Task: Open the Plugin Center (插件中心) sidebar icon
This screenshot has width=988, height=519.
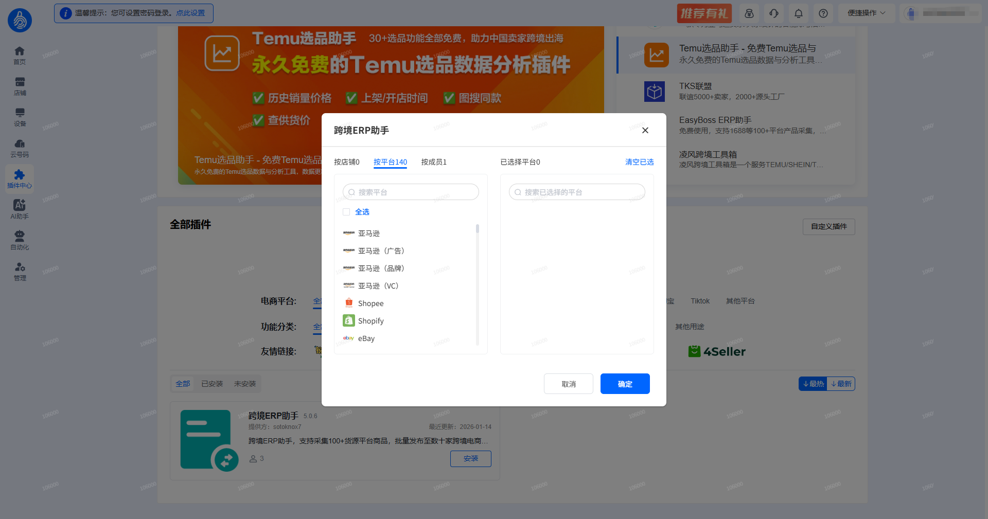Action: tap(20, 178)
